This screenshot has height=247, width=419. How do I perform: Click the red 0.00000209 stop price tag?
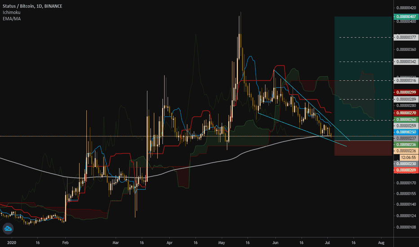coord(406,170)
